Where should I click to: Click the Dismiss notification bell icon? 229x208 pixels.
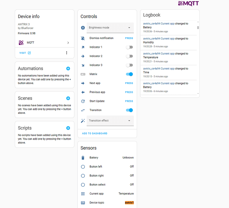pos(82,38)
